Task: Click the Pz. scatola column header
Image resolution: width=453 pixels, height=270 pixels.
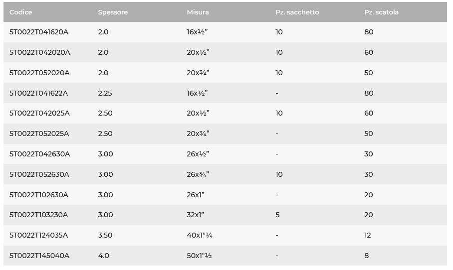Action: point(381,12)
